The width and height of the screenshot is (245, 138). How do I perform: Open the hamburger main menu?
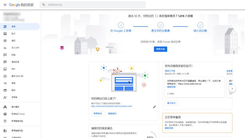tap(5, 5)
